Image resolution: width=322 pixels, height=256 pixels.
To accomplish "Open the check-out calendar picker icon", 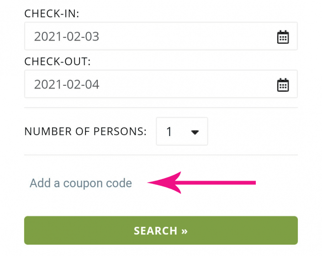I will pyautogui.click(x=283, y=85).
